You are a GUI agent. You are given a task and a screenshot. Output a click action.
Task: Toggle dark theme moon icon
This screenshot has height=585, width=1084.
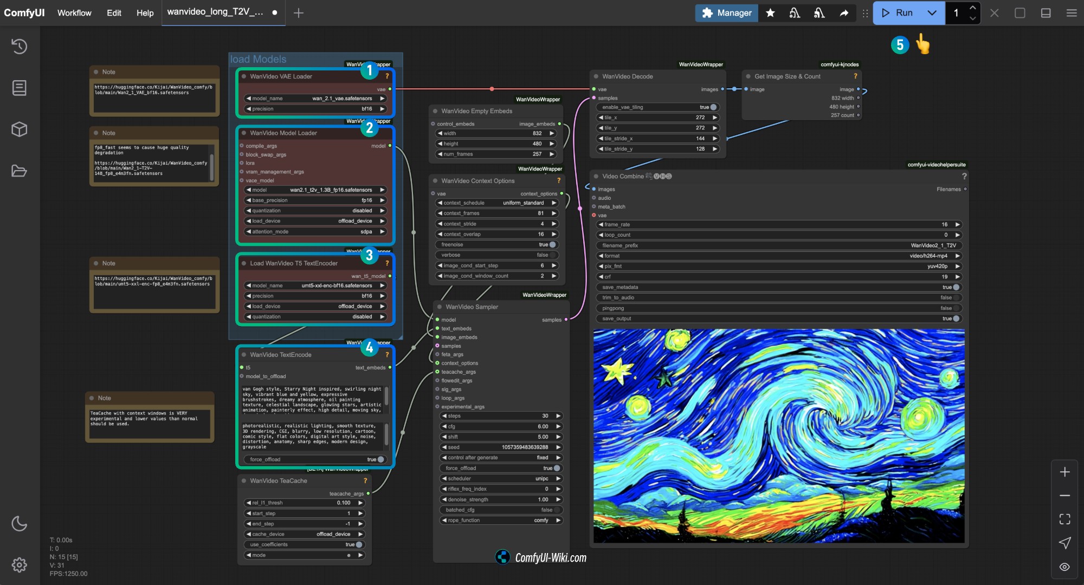(20, 523)
